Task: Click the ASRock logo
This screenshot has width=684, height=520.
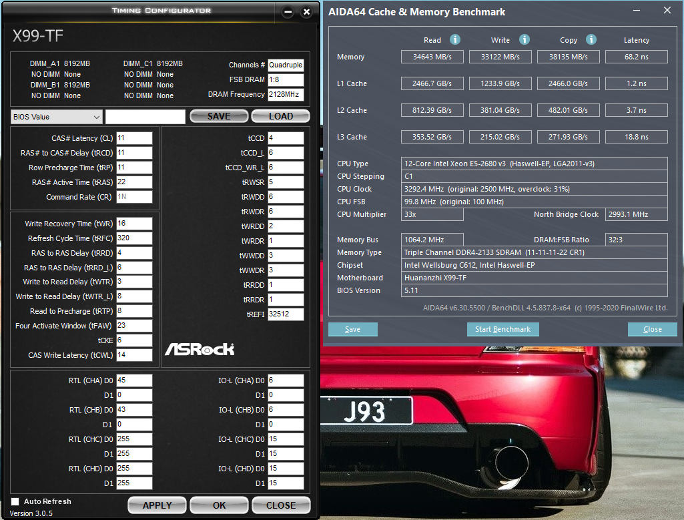Action: [x=200, y=349]
